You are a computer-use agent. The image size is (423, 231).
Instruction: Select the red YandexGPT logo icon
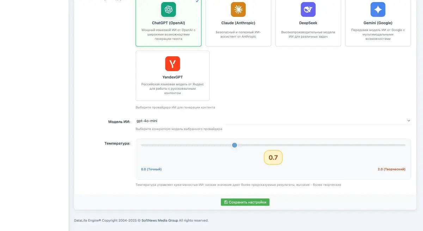coord(173,64)
